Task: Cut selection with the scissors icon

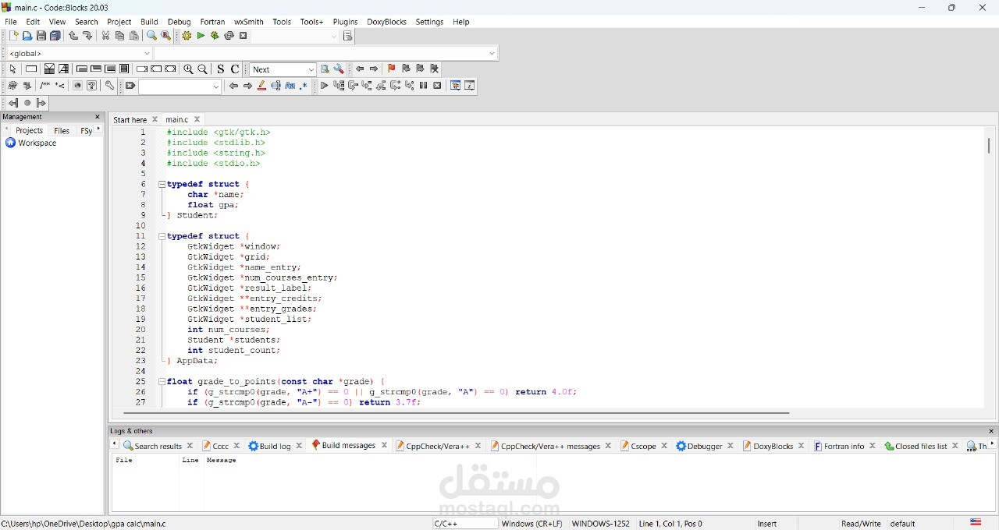Action: [x=106, y=36]
